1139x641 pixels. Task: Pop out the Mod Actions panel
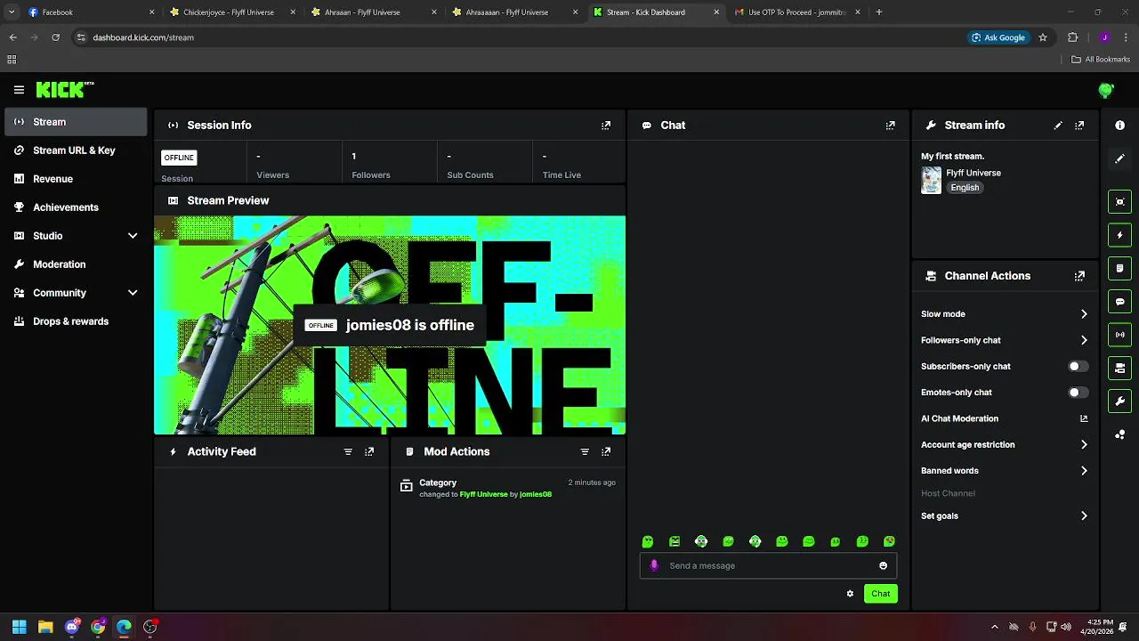tap(606, 451)
